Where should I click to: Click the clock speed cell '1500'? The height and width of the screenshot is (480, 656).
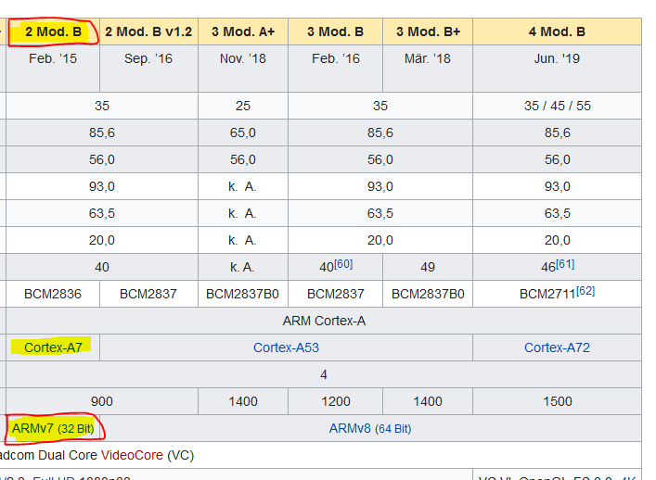[558, 401]
